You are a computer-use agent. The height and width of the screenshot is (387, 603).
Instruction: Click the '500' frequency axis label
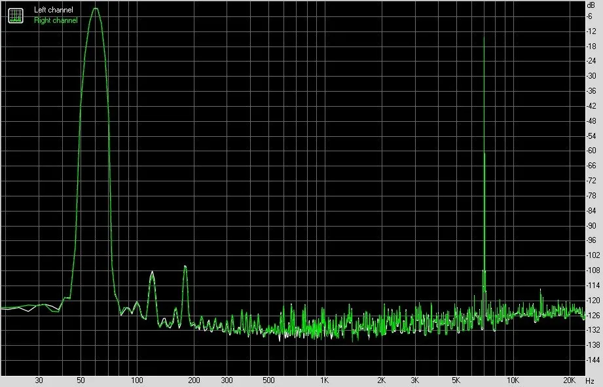pyautogui.click(x=268, y=380)
